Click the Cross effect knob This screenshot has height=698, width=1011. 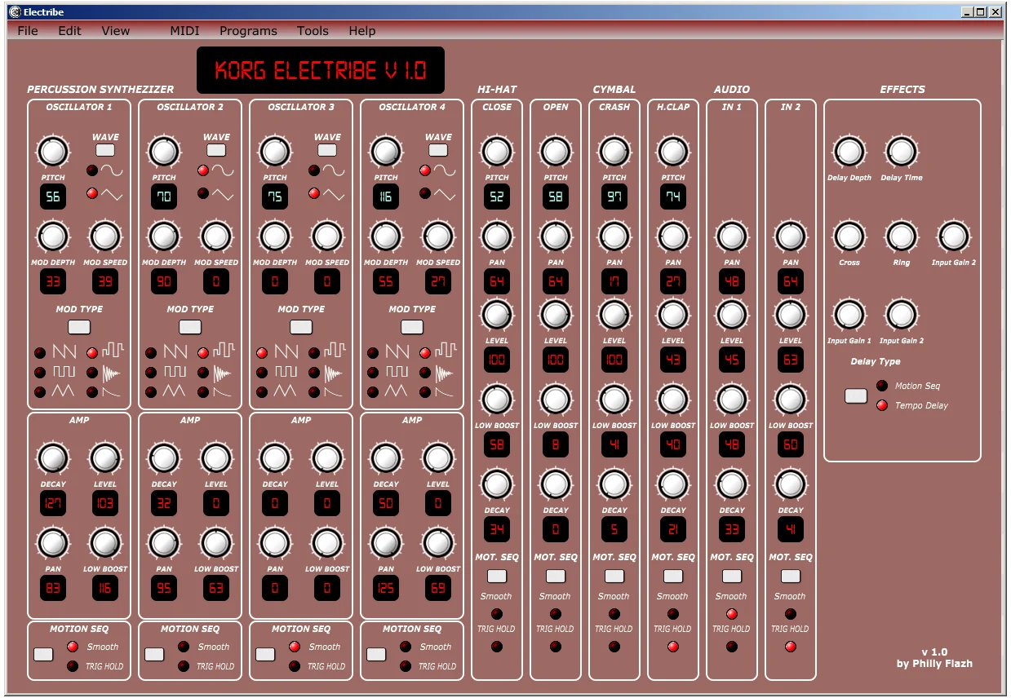(x=849, y=236)
